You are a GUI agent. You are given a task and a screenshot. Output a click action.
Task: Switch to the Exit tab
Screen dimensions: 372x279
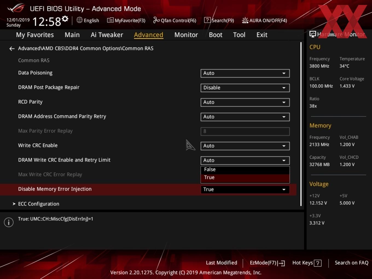point(262,35)
